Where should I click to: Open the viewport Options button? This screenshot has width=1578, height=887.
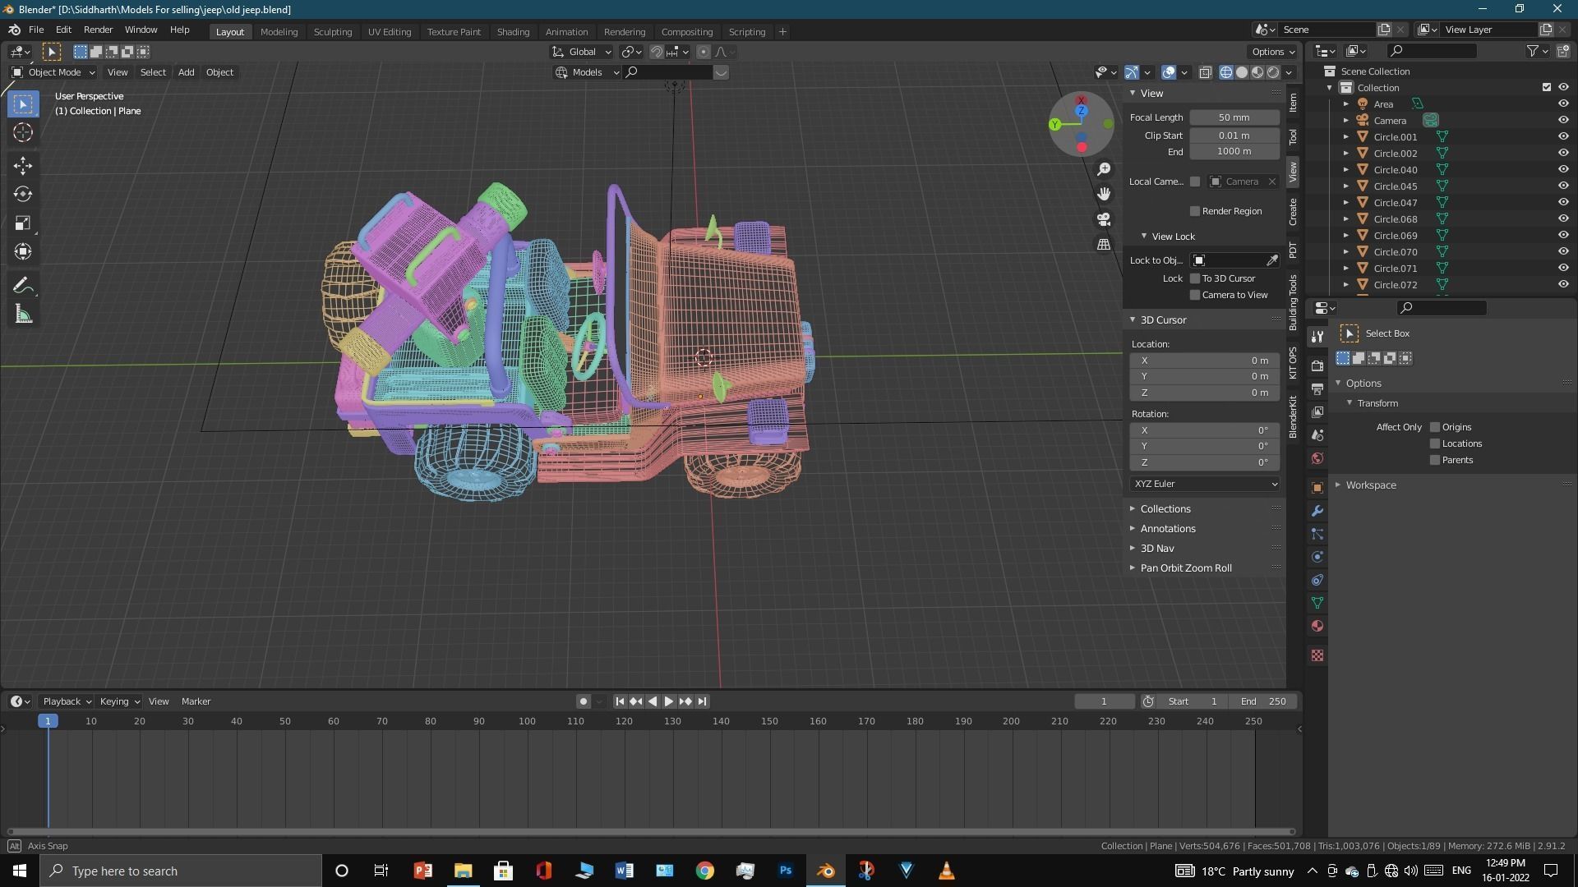click(x=1273, y=52)
